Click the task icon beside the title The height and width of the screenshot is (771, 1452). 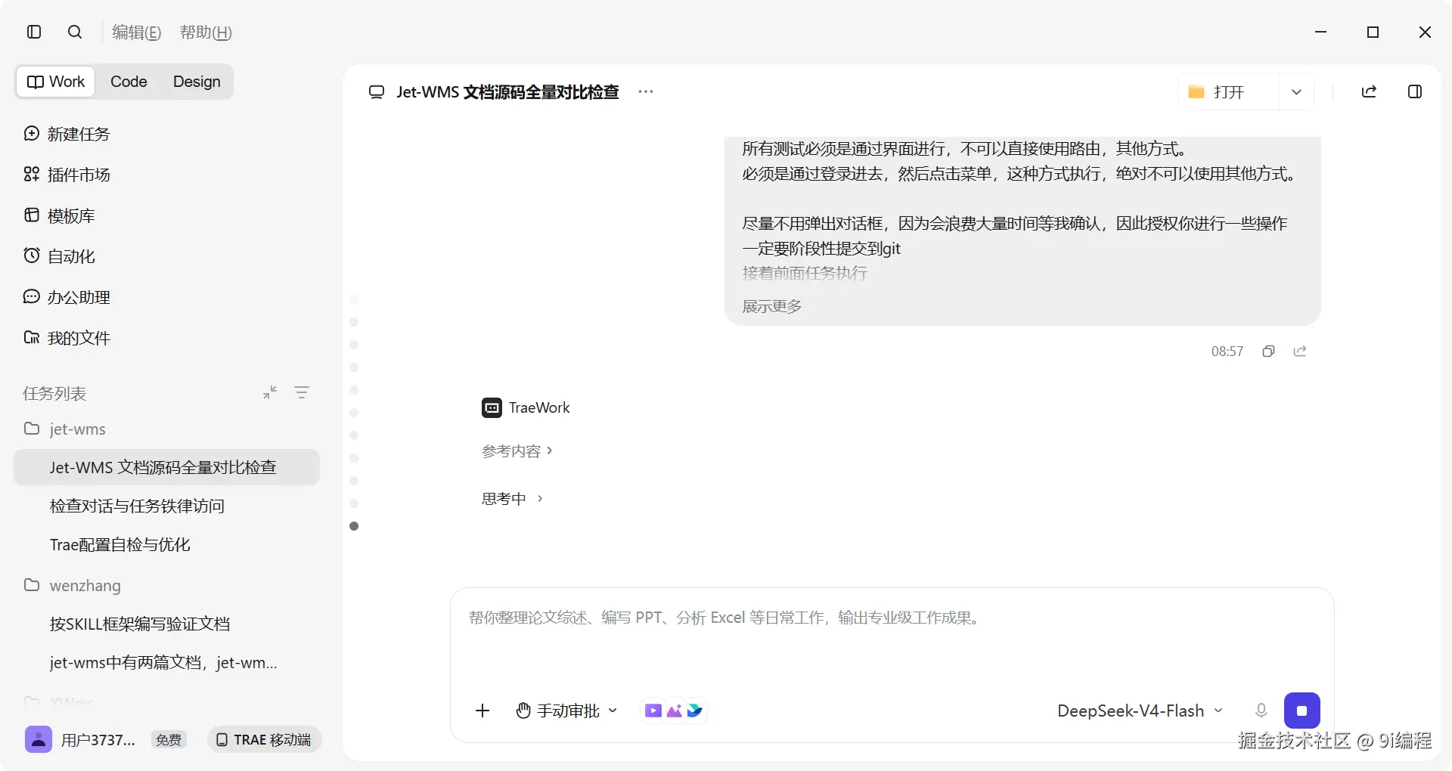tap(377, 91)
